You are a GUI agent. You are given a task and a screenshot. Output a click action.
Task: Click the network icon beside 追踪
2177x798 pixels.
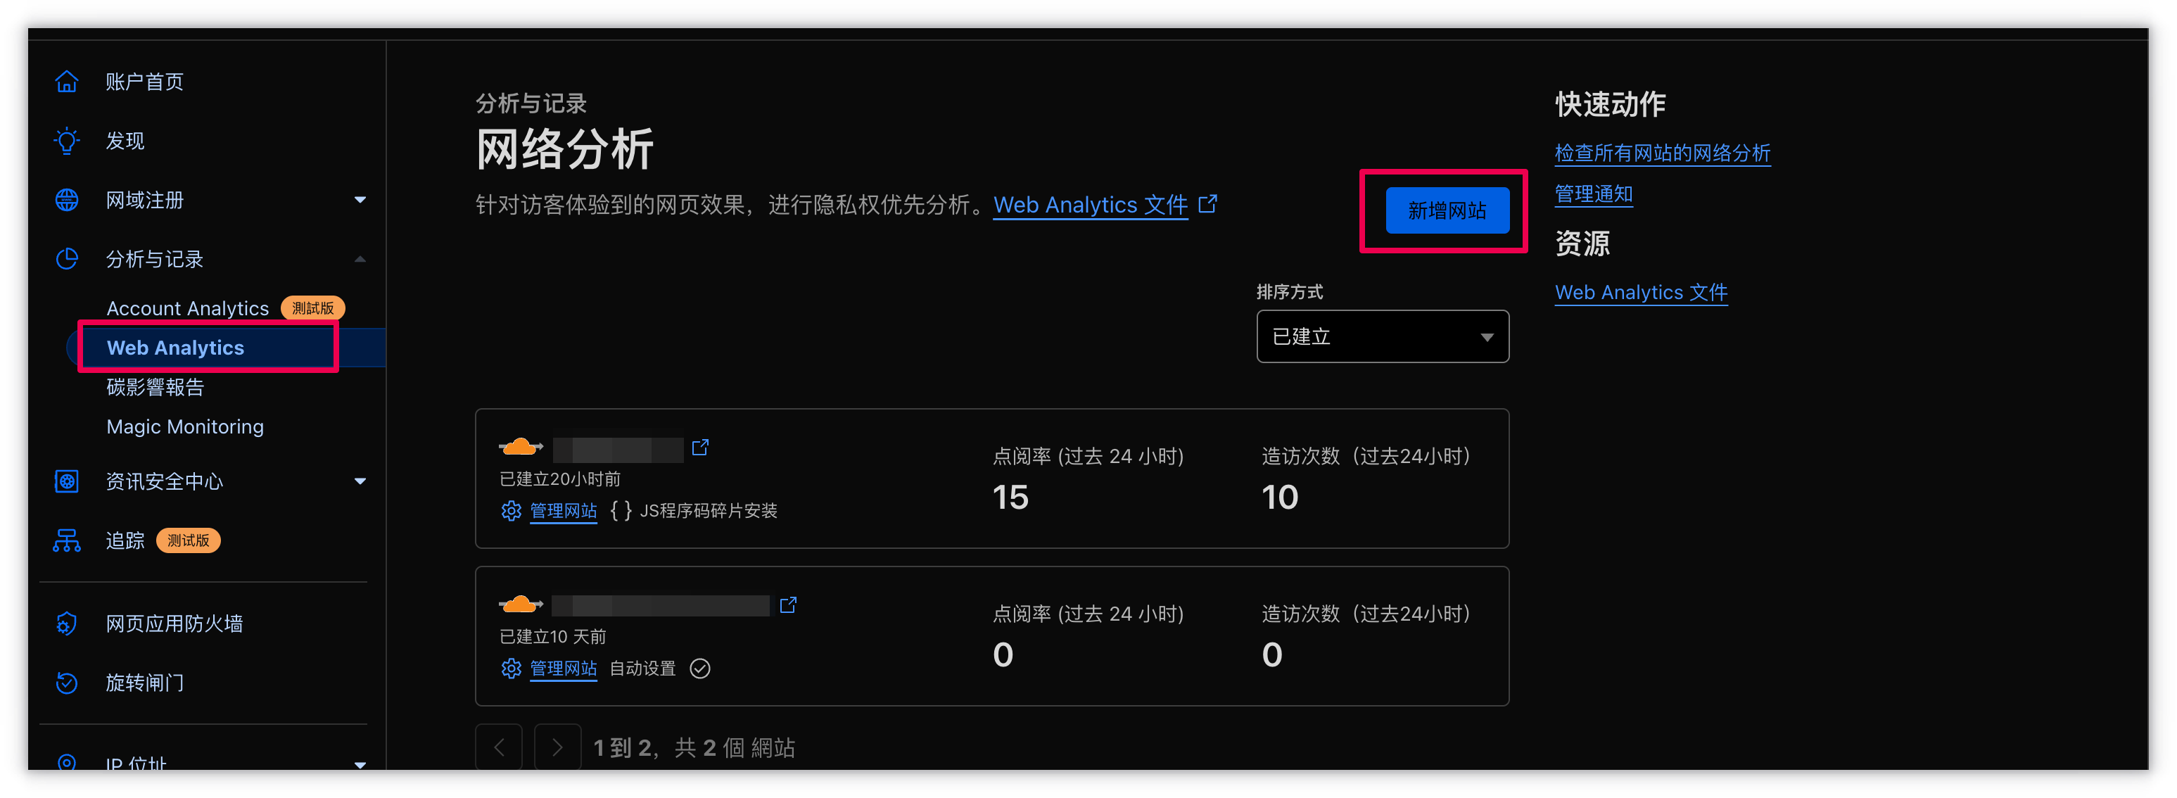coord(67,540)
